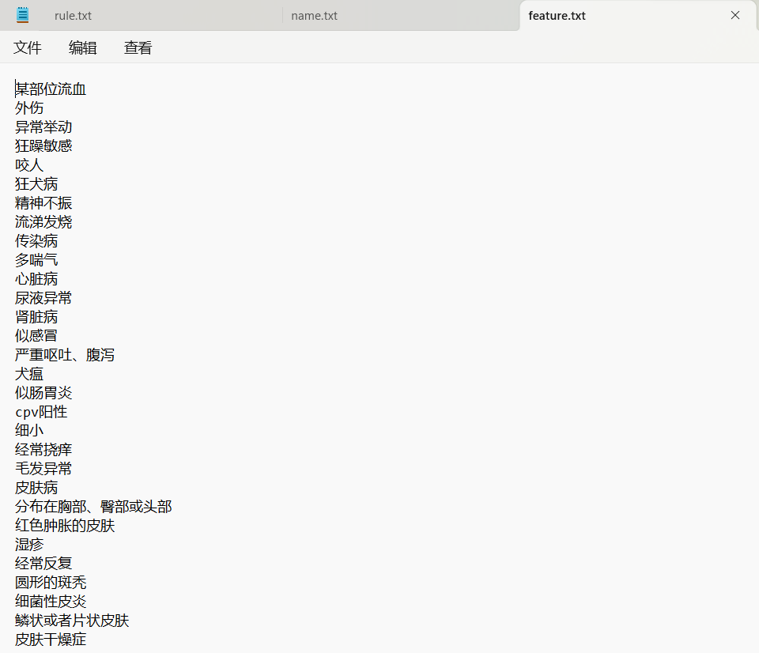Image resolution: width=759 pixels, height=653 pixels.
Task: Switch to the name.txt tab
Action: point(314,16)
